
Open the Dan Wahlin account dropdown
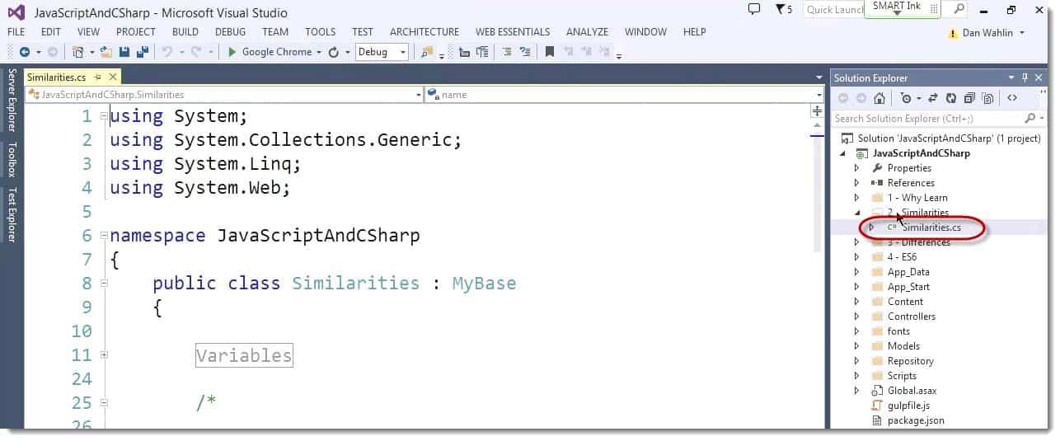coord(1022,33)
